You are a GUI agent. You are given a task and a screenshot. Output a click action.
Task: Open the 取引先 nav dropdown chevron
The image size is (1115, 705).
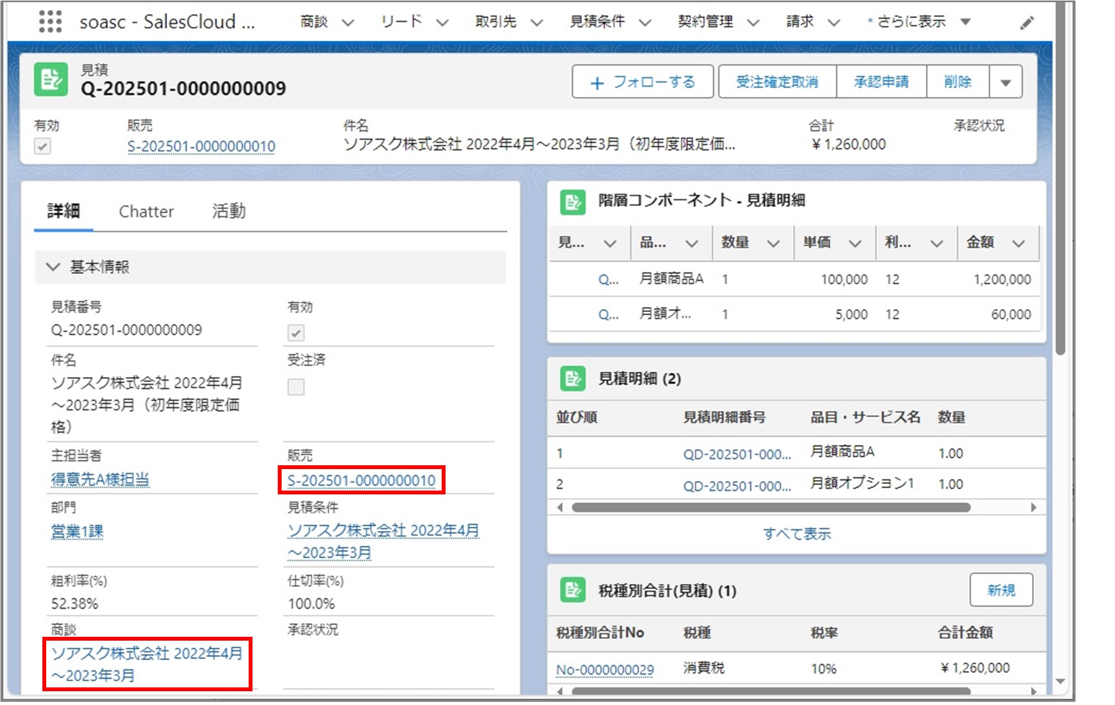pos(537,23)
